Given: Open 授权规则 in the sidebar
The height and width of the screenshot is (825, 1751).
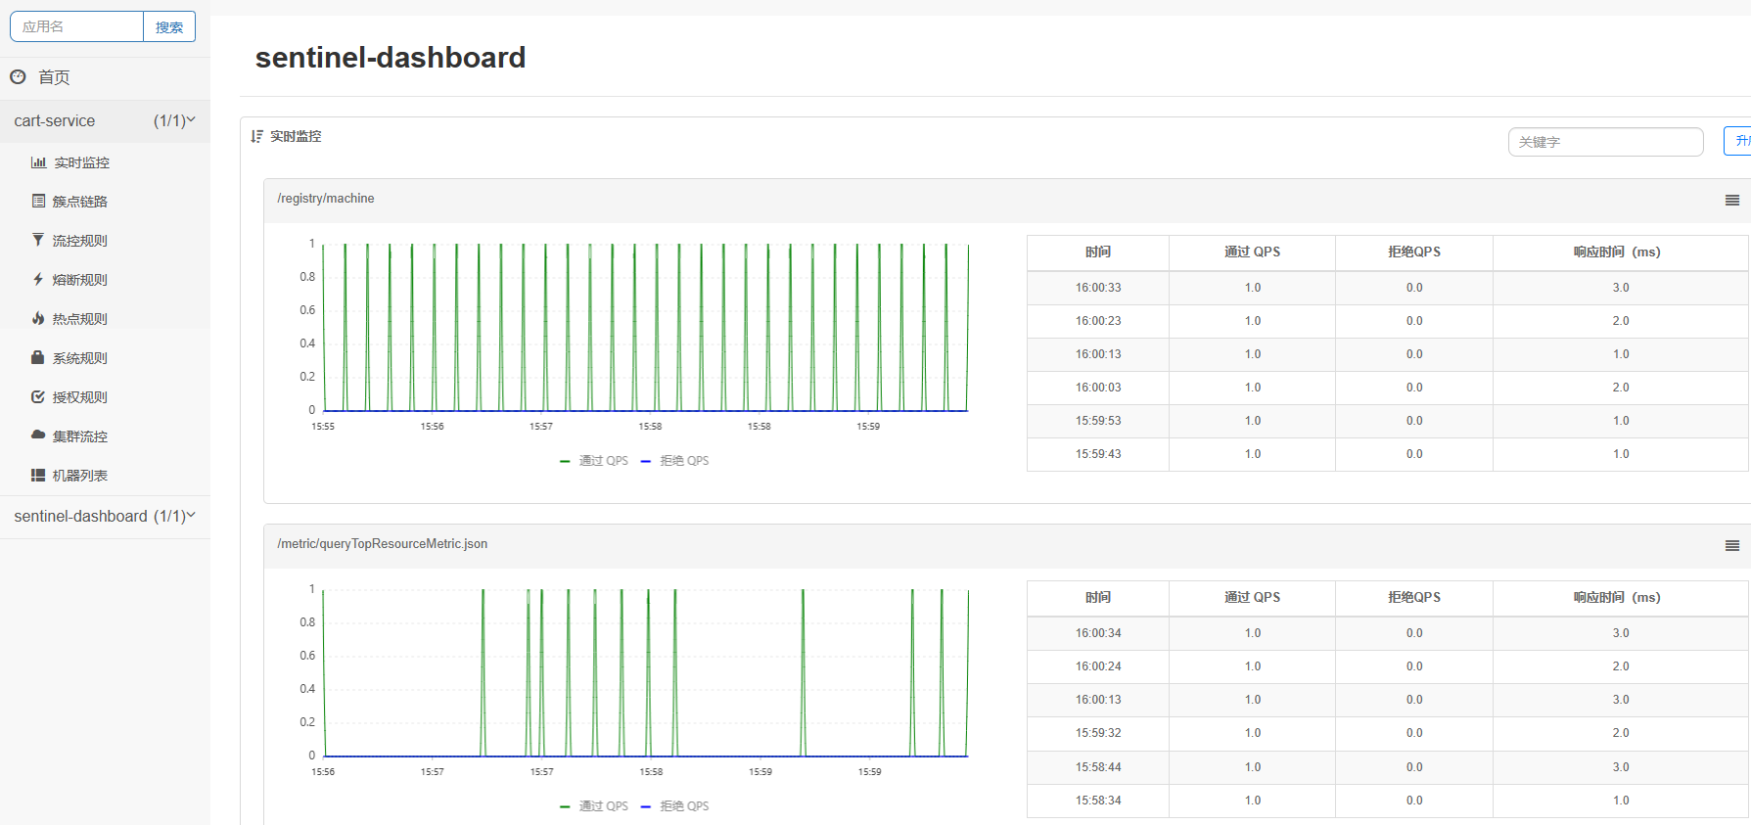Looking at the screenshot, I should pyautogui.click(x=80, y=397).
